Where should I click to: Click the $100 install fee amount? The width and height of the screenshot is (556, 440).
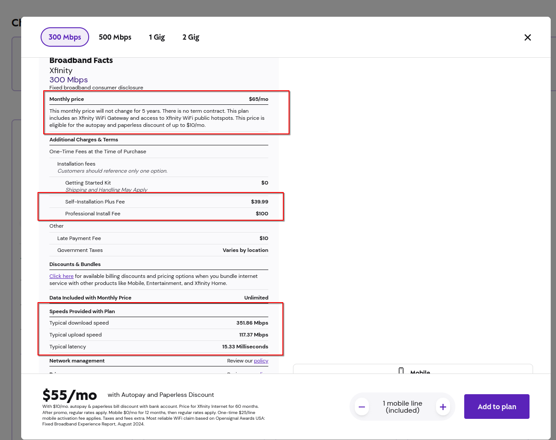pos(262,214)
